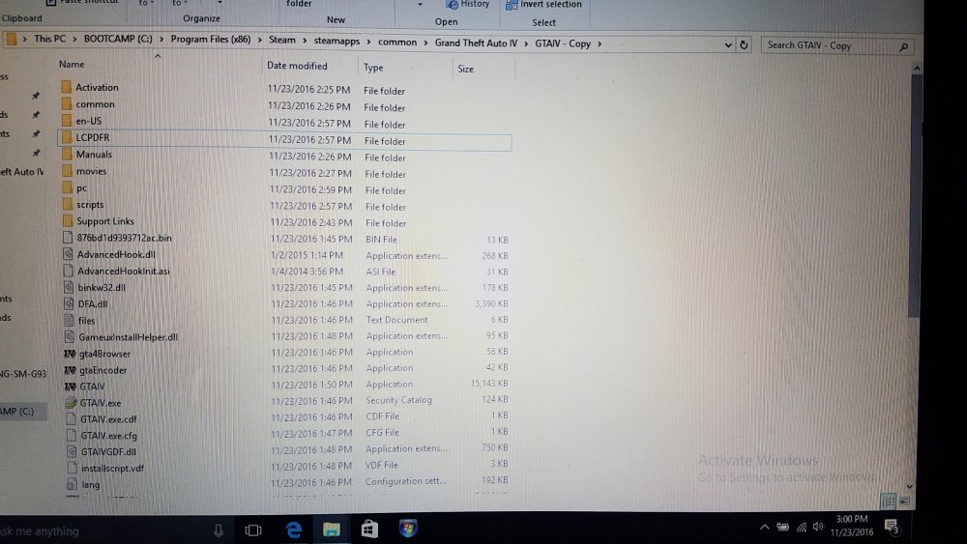Refresh the current folder view
This screenshot has height=544, width=967.
coord(744,45)
